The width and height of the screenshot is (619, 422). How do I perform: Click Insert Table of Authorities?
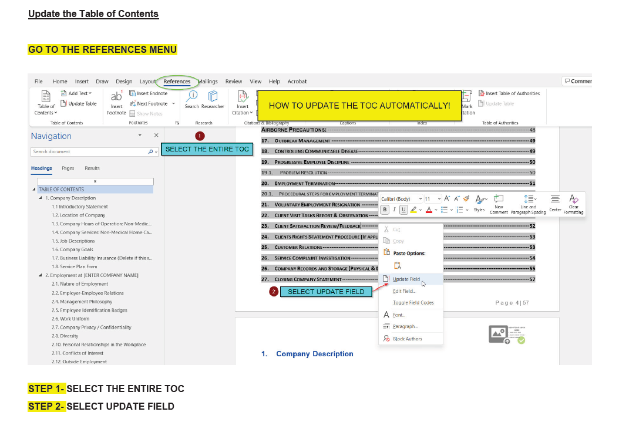[509, 93]
